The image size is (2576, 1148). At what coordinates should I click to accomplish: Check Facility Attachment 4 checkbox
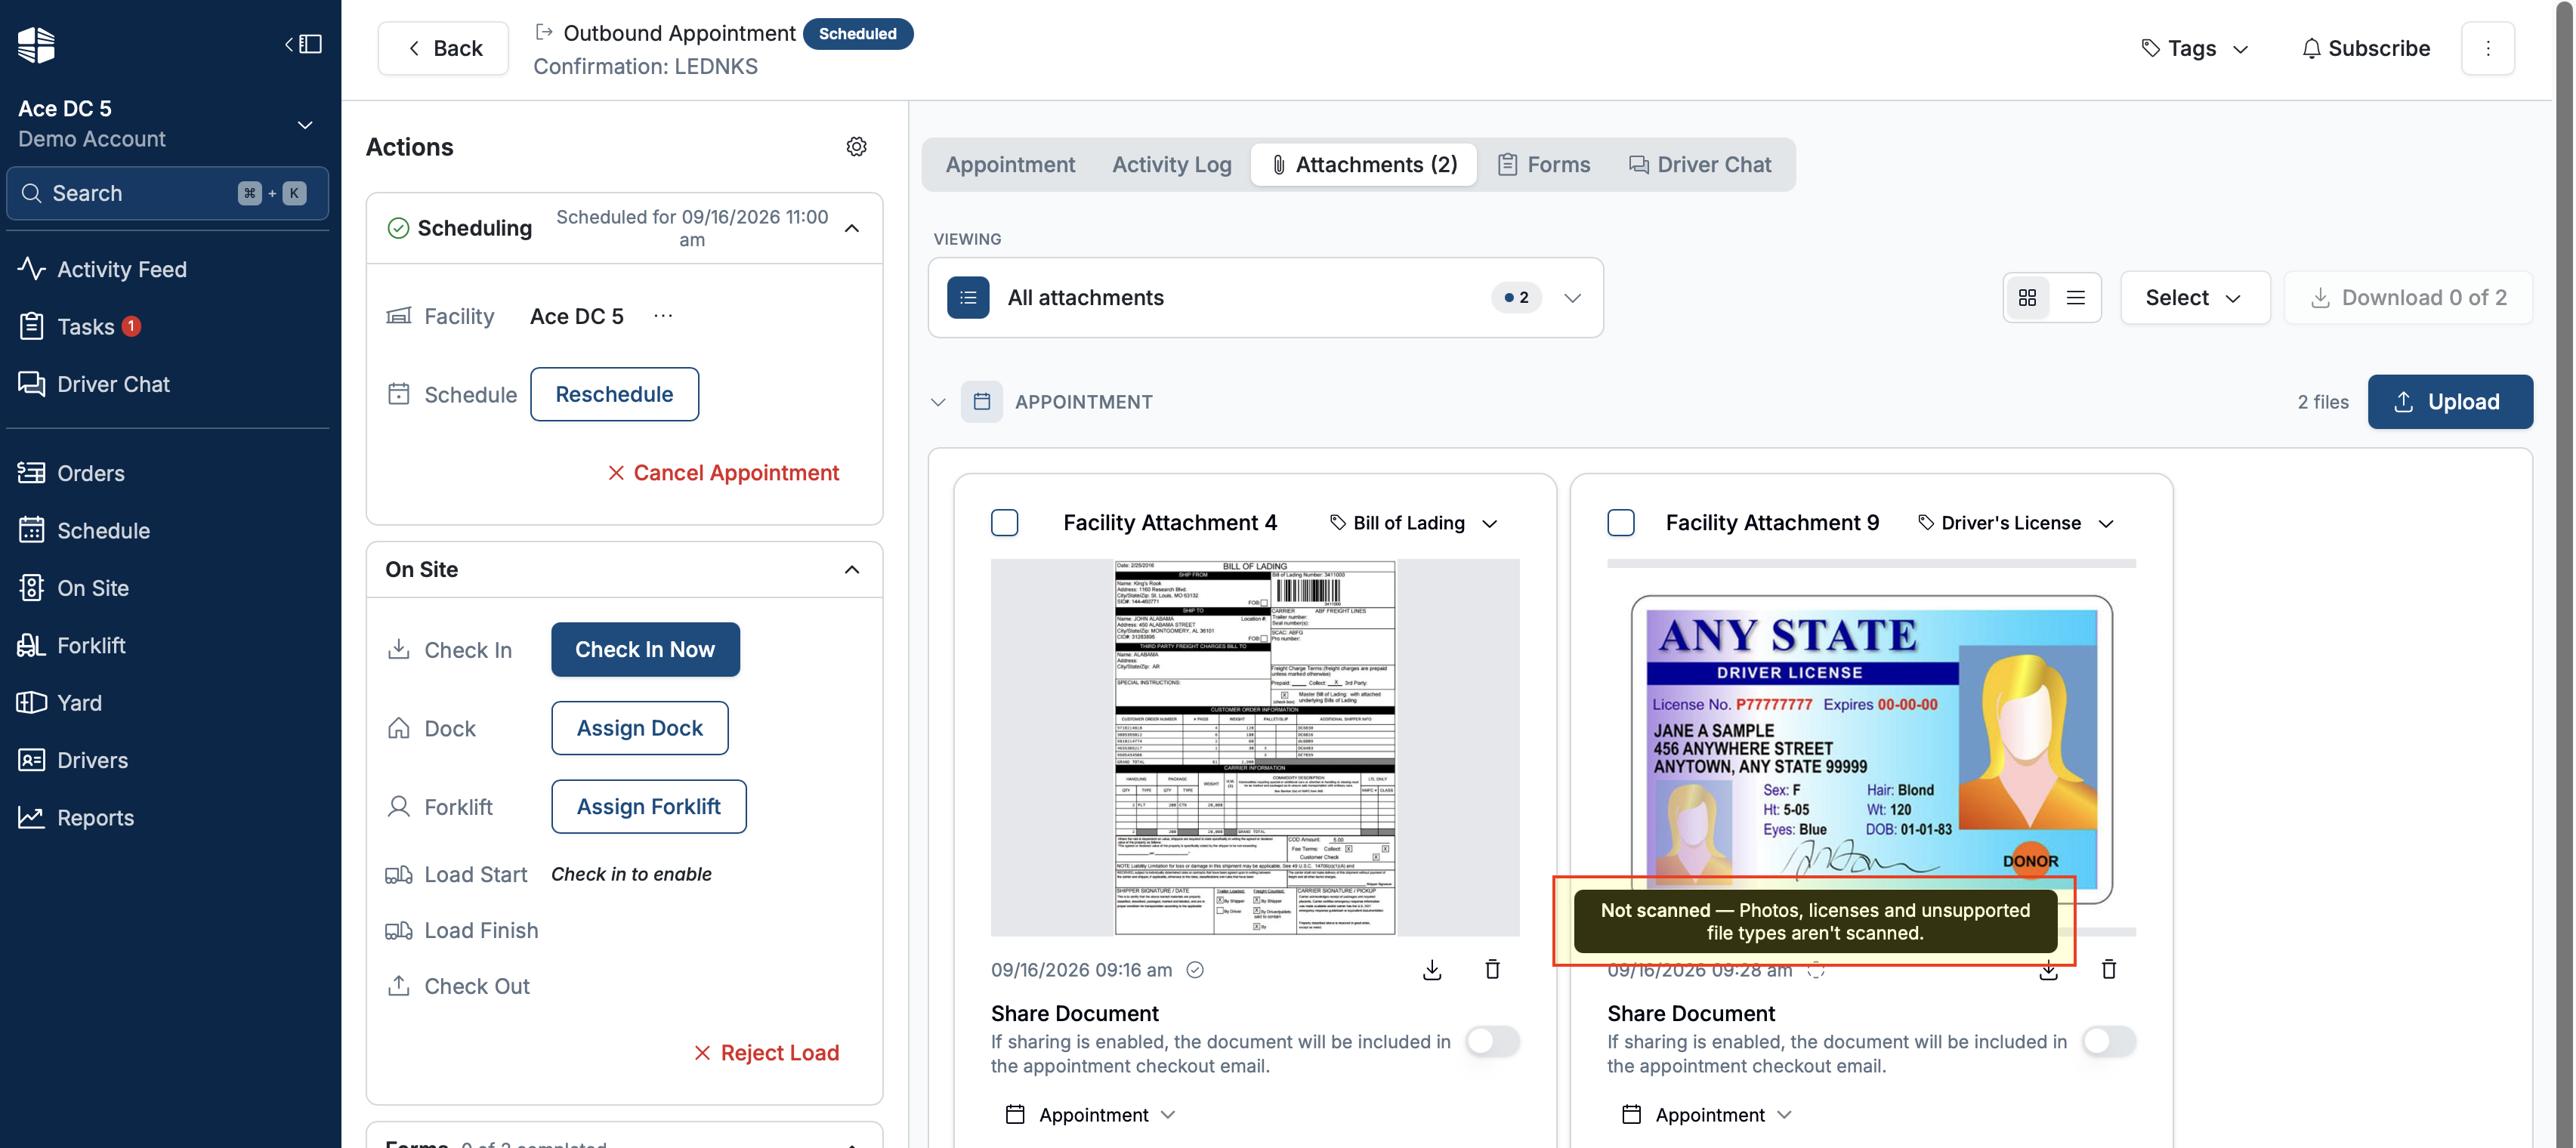(x=1004, y=523)
